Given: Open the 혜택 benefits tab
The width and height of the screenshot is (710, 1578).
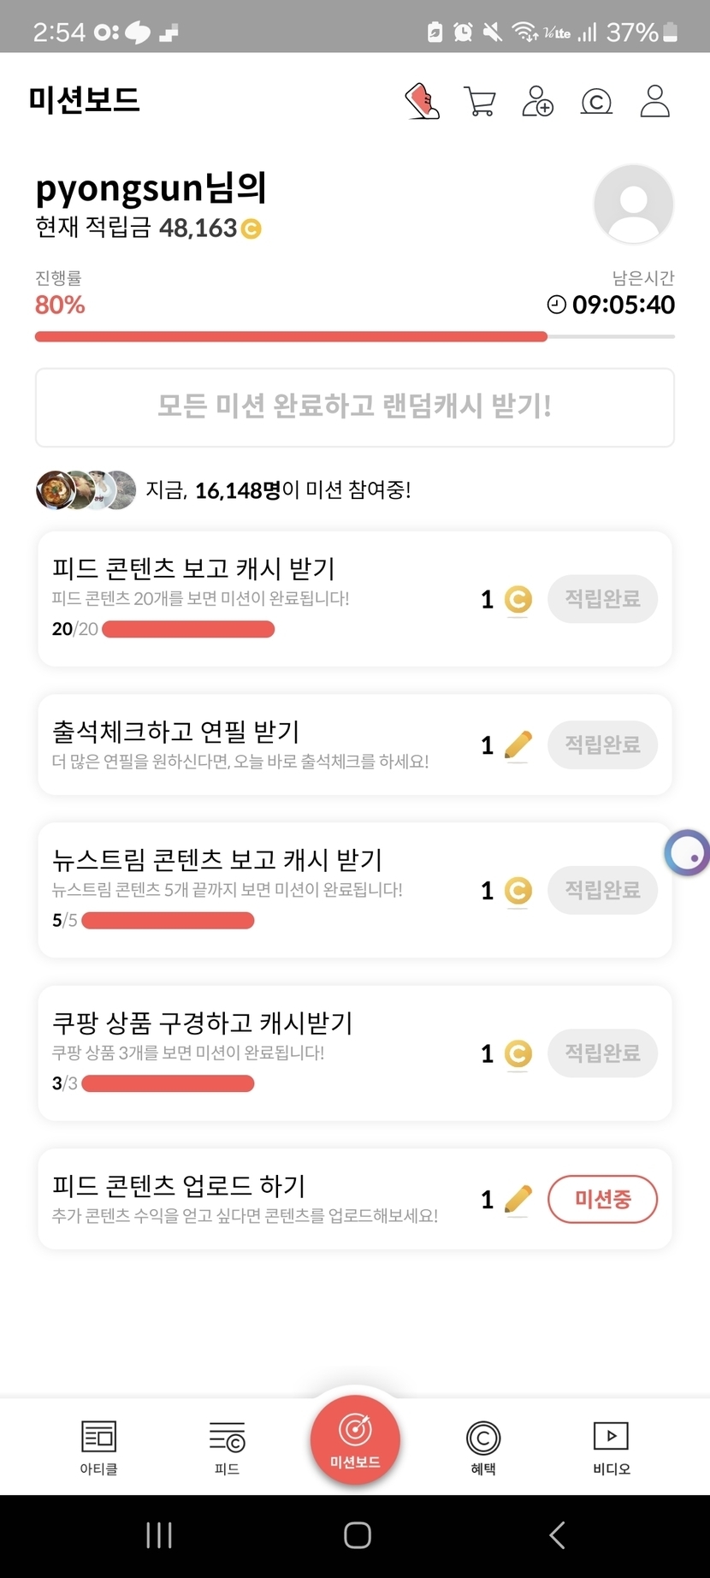Looking at the screenshot, I should [x=483, y=1447].
